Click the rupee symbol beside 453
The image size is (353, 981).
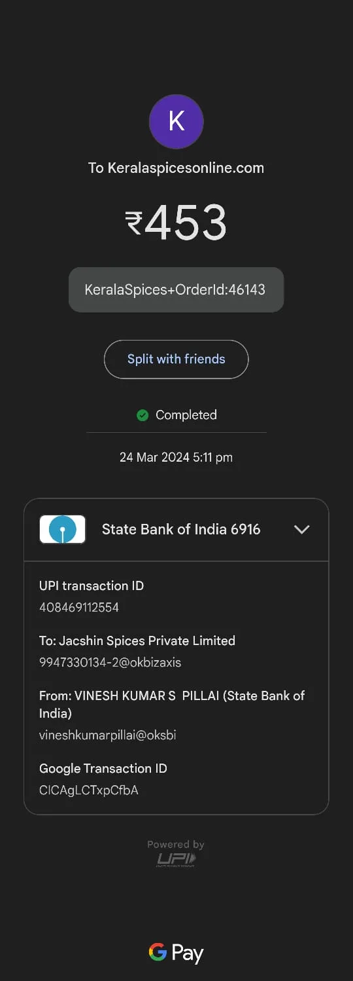[x=134, y=223]
